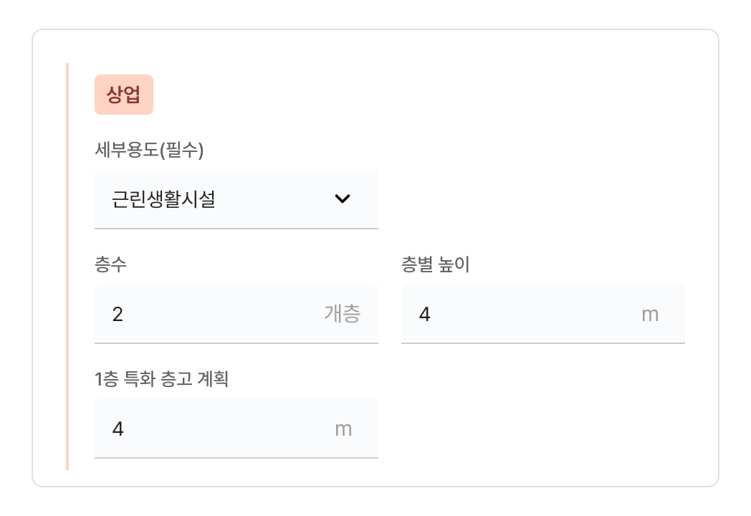Focus the 층별 높이 input field
The height and width of the screenshot is (516, 751).
click(523, 314)
